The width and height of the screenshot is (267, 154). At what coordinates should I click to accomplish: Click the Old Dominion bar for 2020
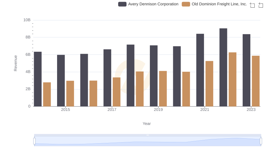(186, 89)
